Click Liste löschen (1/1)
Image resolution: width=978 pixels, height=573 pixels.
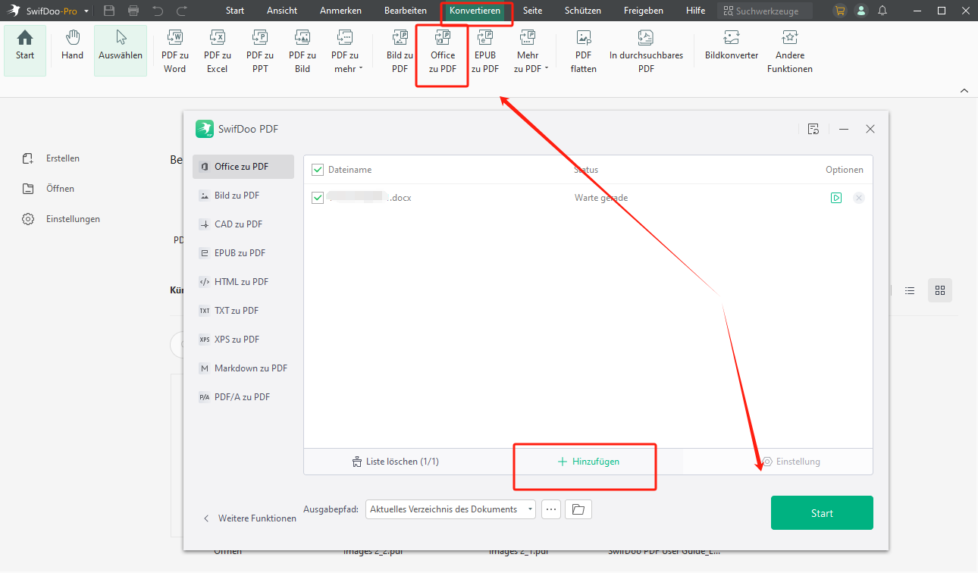[x=396, y=462]
